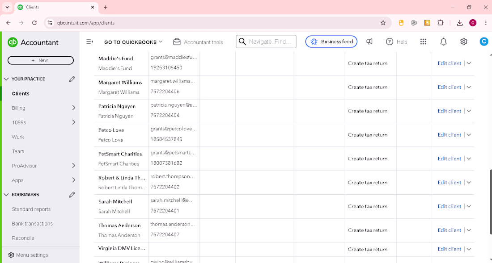Open action dropdown for Sarah Mitchell row
492x263 pixels.
click(469, 206)
